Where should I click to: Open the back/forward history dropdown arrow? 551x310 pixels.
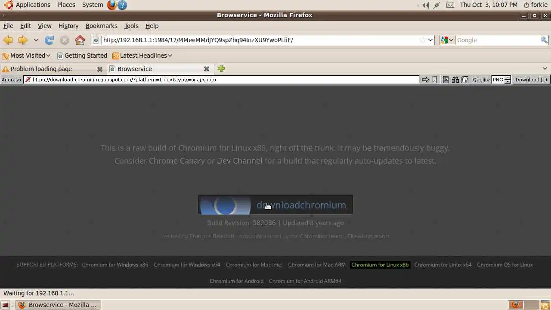click(x=36, y=40)
